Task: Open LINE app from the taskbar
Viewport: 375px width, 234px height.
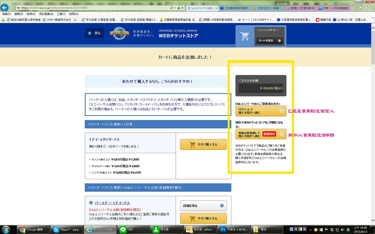Action: tap(133, 229)
